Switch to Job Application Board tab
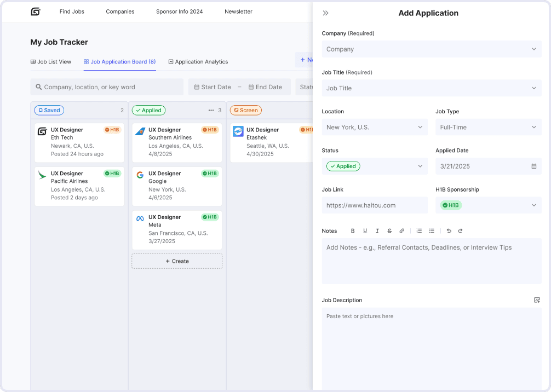This screenshot has height=392, width=551. [x=119, y=61]
